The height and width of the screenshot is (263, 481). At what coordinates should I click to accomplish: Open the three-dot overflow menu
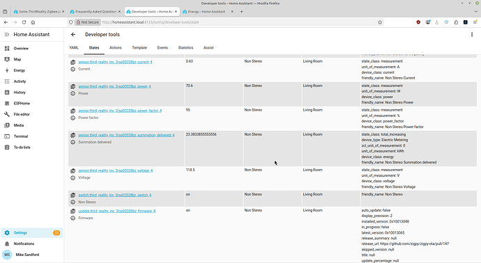(x=472, y=35)
